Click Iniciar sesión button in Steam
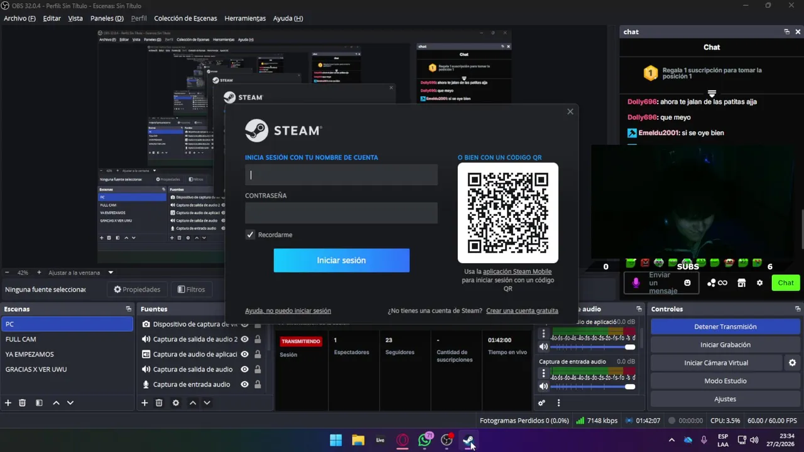The width and height of the screenshot is (804, 452). click(341, 261)
